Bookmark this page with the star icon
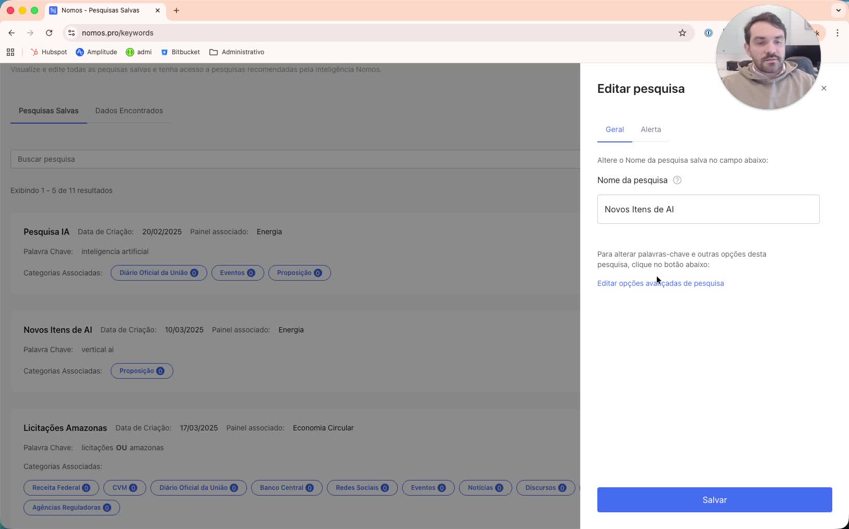Image resolution: width=849 pixels, height=529 pixels. tap(682, 33)
